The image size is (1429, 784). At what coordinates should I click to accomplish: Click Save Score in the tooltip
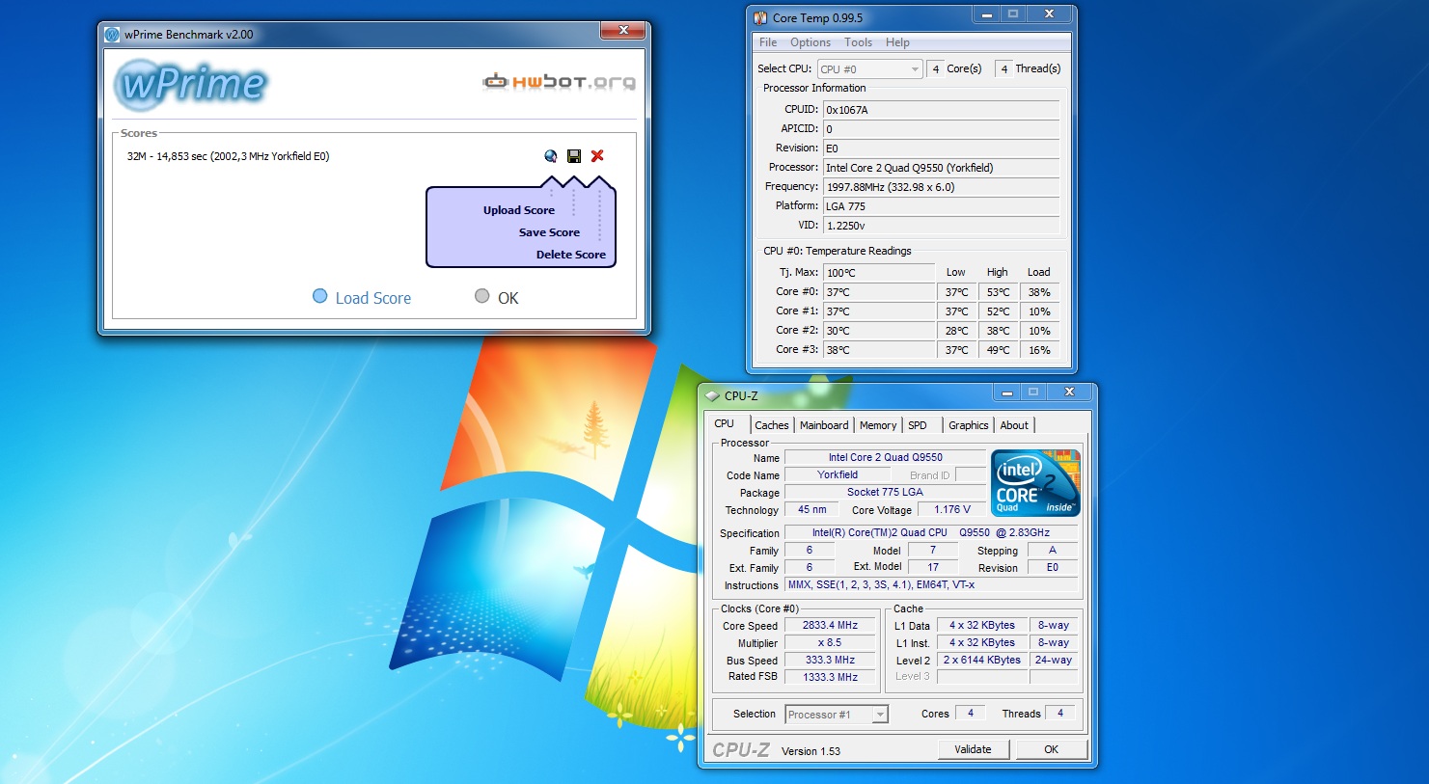pos(549,232)
